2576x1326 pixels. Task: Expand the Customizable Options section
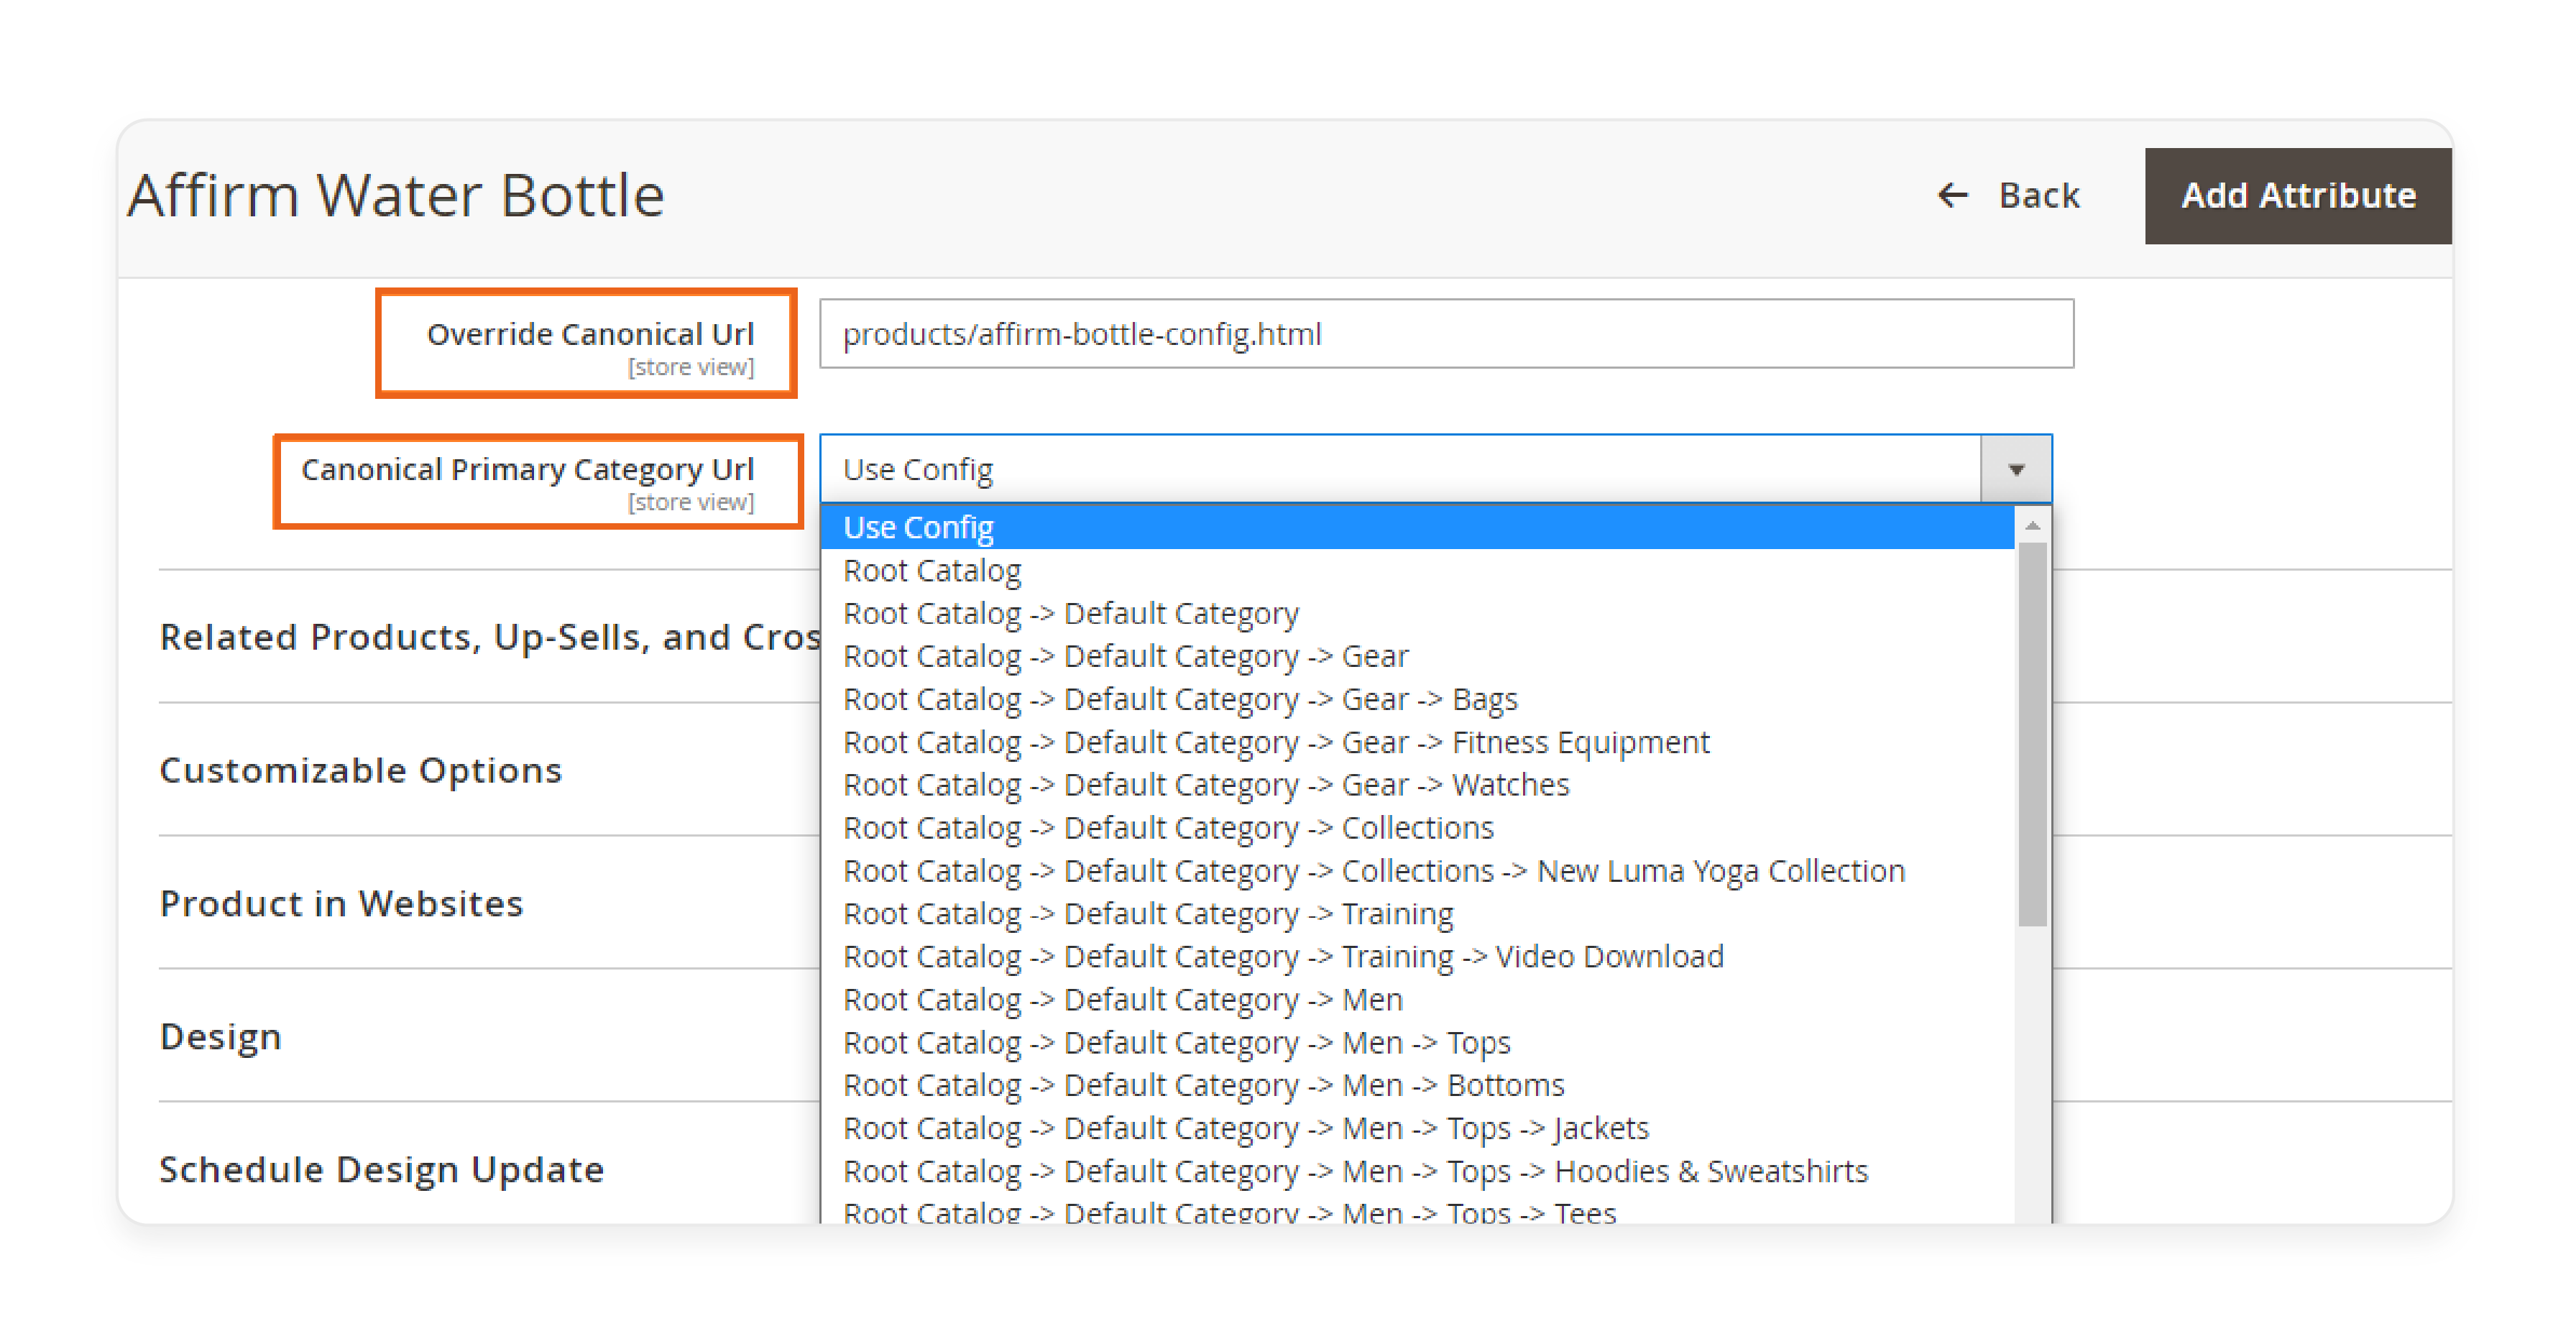pos(361,770)
